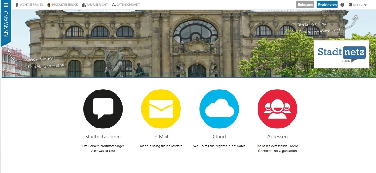Open the Cloud heading link
This screenshot has width=376, height=173.
tap(219, 136)
